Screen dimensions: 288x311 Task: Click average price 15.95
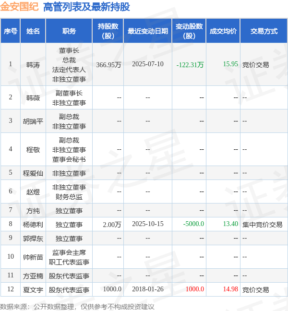tap(230, 64)
